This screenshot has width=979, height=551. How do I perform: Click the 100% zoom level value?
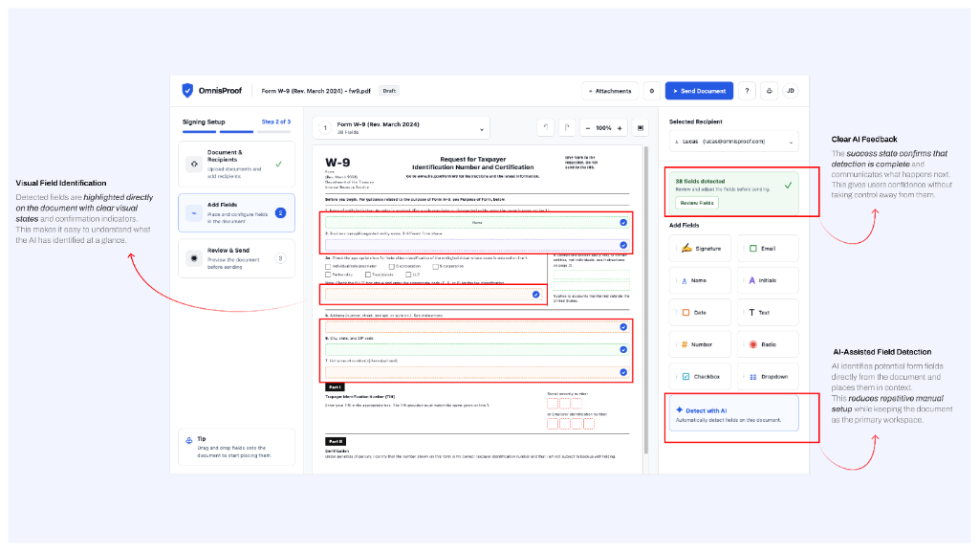pos(603,128)
